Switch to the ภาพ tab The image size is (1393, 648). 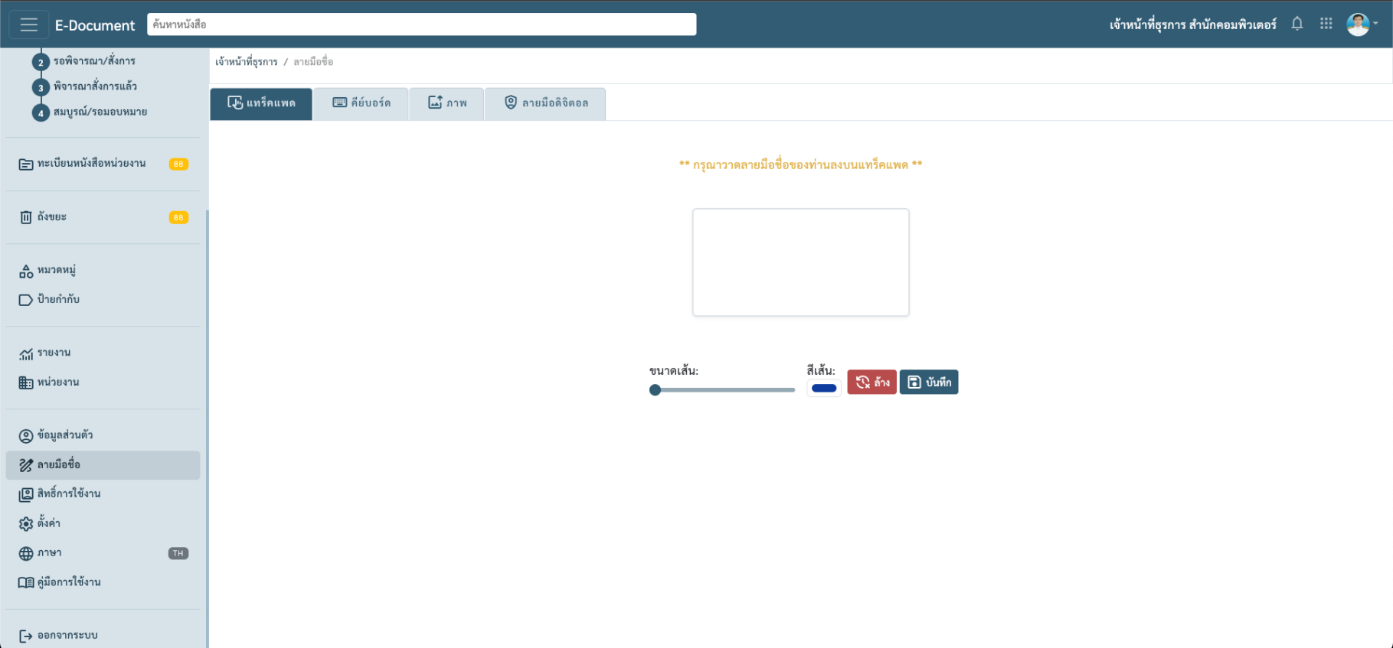tap(447, 103)
